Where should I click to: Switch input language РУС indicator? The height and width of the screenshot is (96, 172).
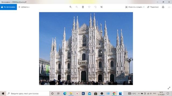pyautogui.click(x=155, y=94)
